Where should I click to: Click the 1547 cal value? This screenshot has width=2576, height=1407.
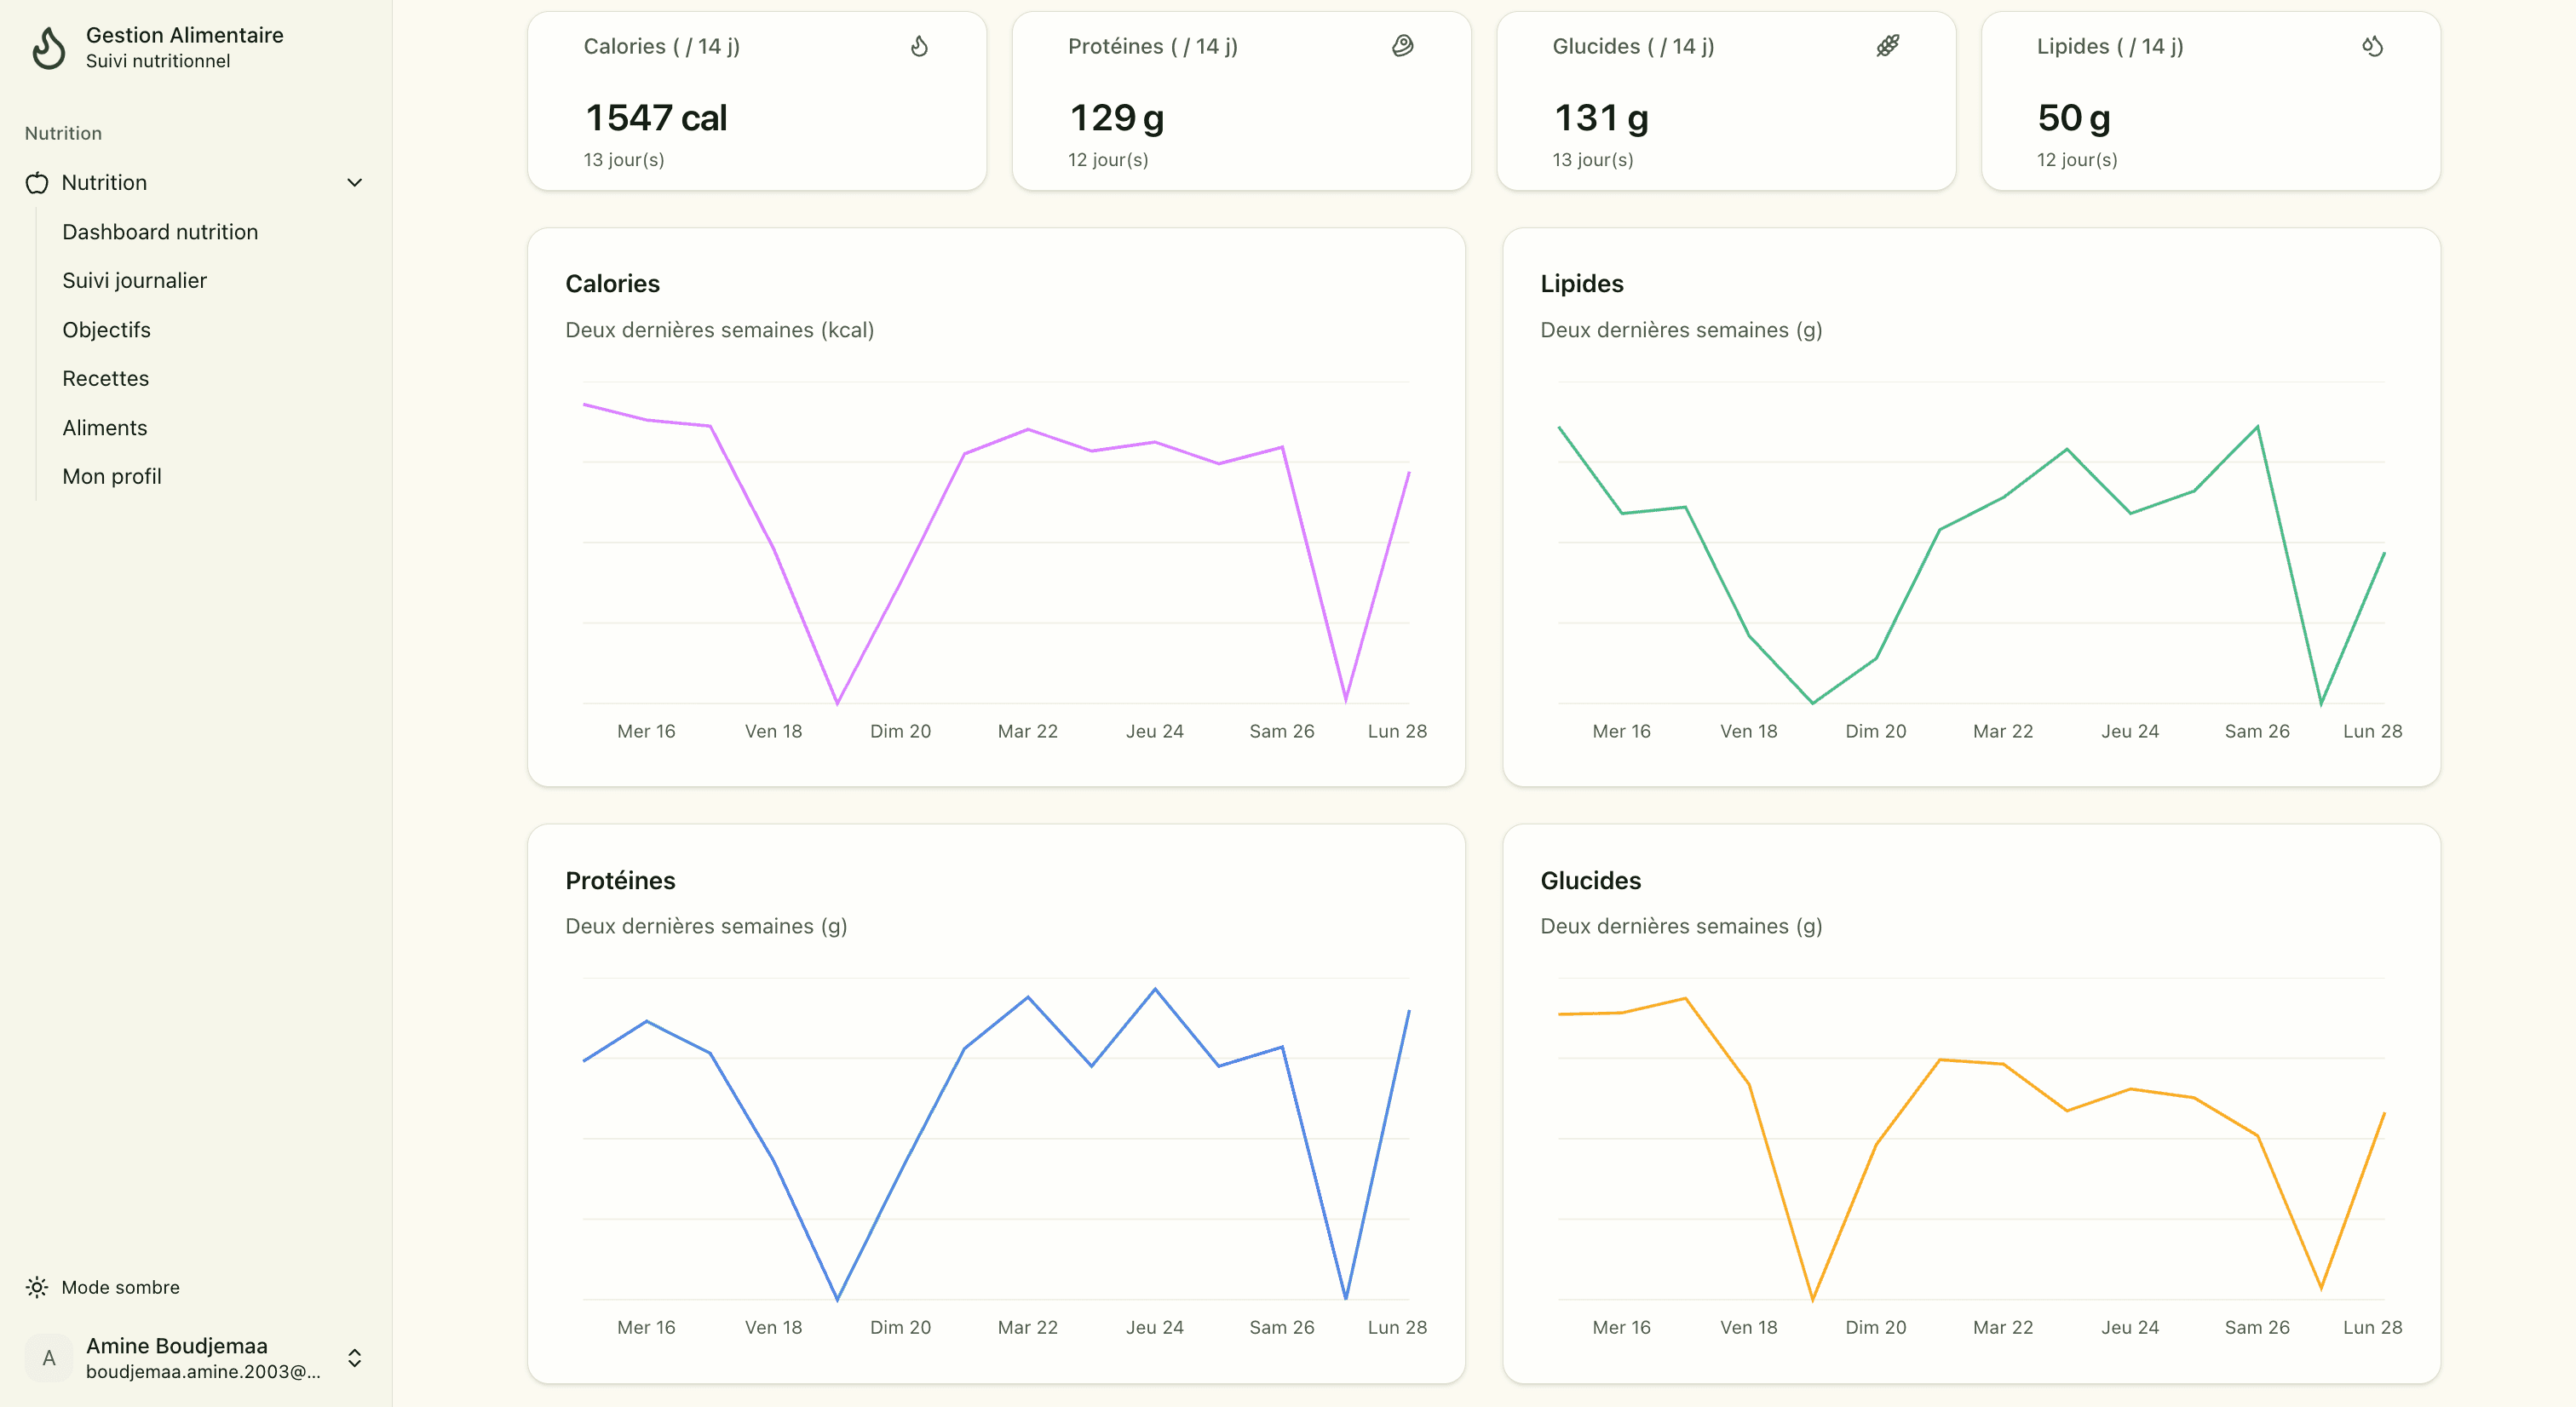point(656,118)
